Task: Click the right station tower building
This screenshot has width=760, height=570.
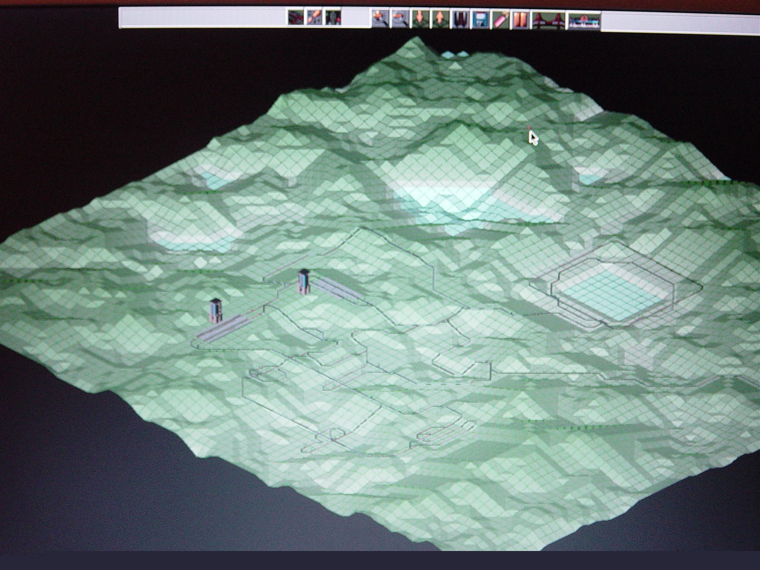Action: click(x=304, y=281)
